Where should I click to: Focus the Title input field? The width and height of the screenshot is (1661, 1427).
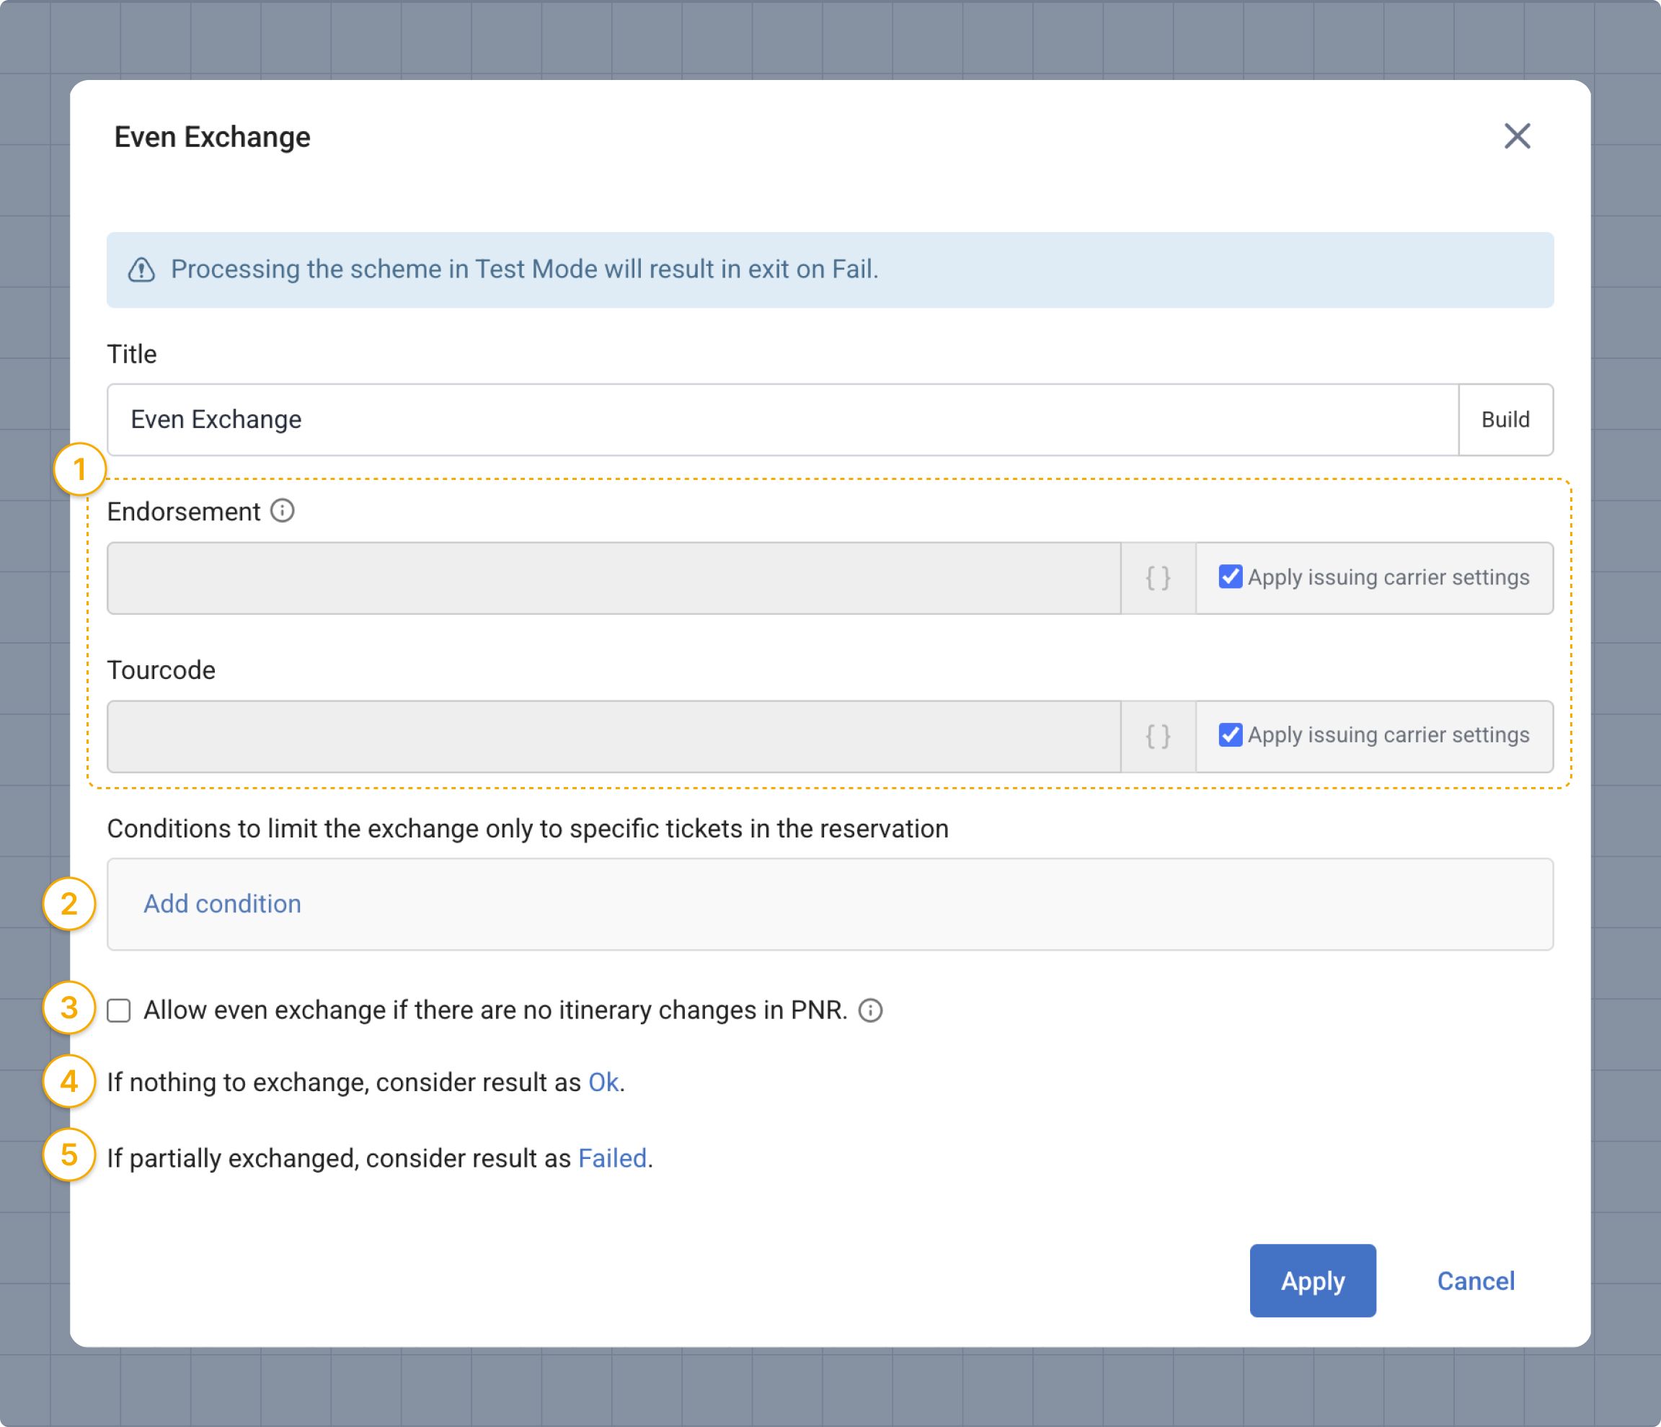[x=781, y=420]
